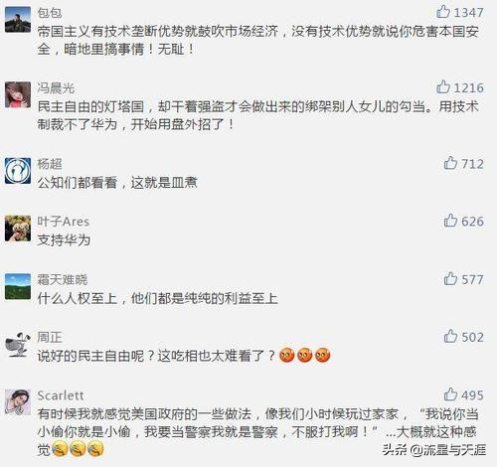Like 包包's comment with 1347 likes
497x467 pixels.
point(443,12)
